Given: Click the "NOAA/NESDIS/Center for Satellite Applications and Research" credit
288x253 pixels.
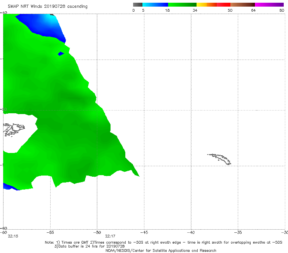Looking at the screenshot, I should click(x=161, y=250).
